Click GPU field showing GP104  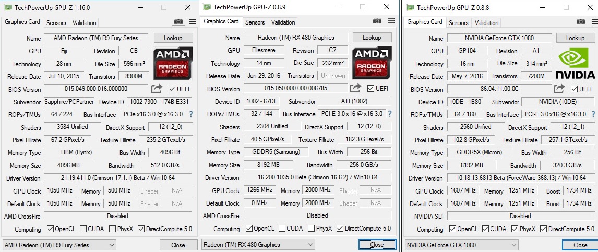[467, 50]
